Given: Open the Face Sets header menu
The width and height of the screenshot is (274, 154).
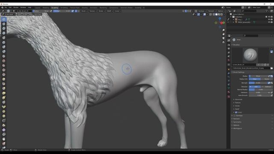Looking at the screenshot, I should point(38,14).
